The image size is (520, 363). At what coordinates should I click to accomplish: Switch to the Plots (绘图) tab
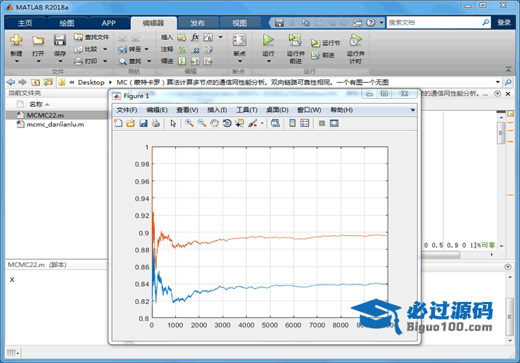coord(67,23)
